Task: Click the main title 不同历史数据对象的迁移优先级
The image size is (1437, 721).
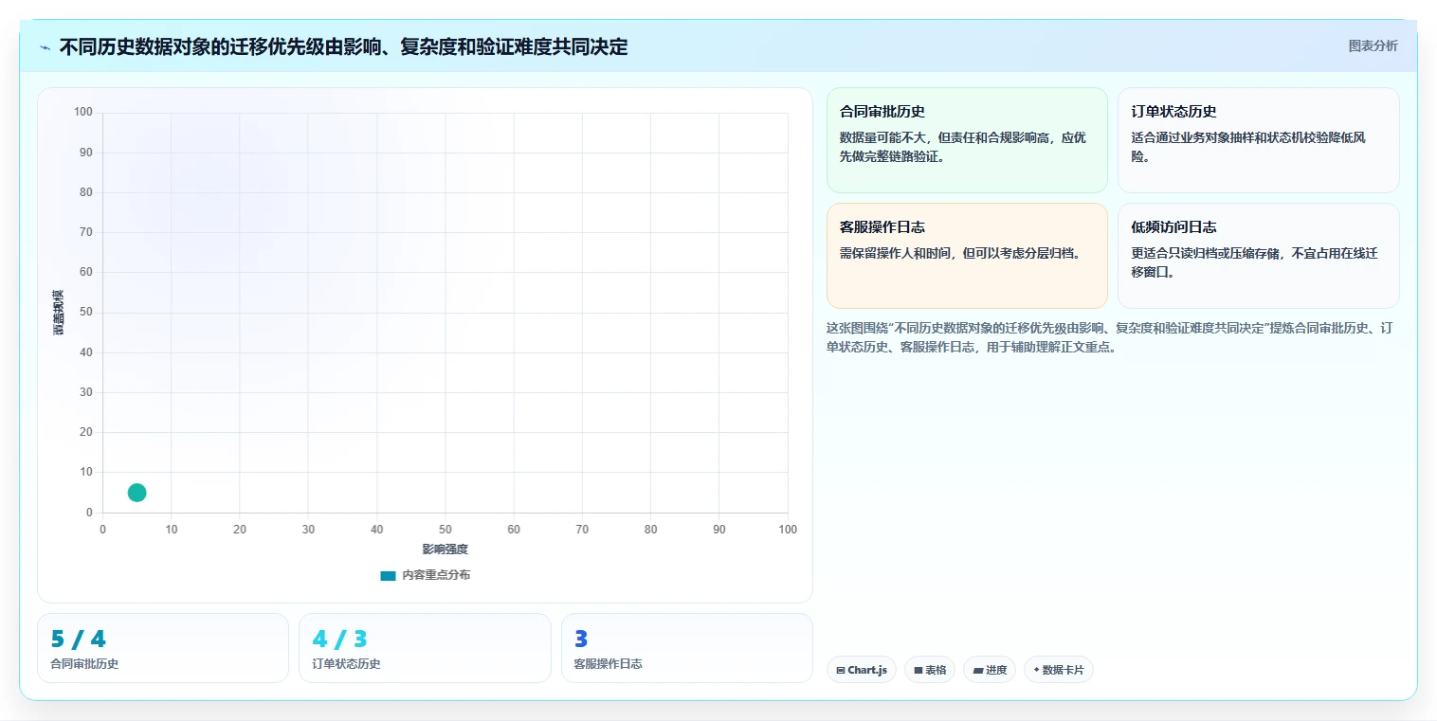Action: [x=343, y=46]
